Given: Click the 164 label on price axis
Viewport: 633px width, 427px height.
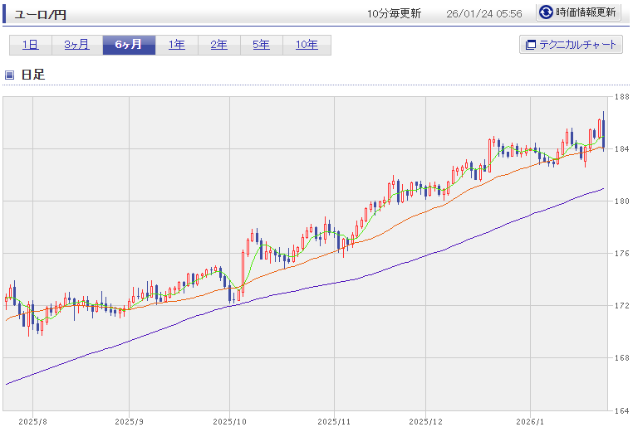Looking at the screenshot, I should coord(621,410).
